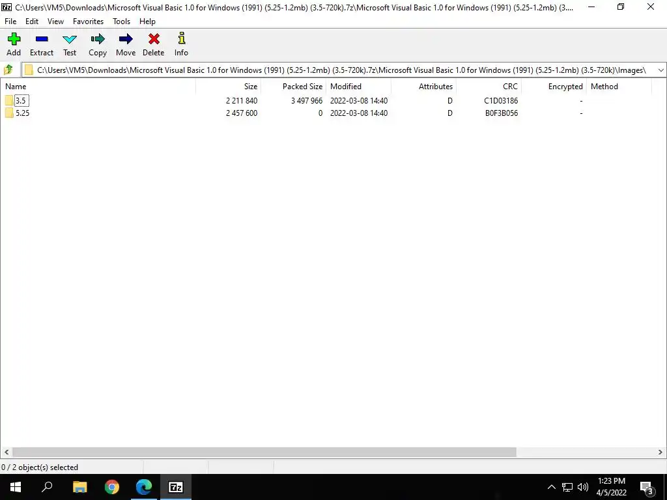Click the Move toolbar icon

point(126,40)
